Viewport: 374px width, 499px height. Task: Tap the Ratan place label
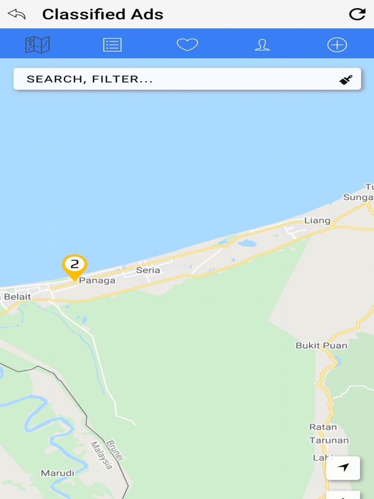coord(323,427)
